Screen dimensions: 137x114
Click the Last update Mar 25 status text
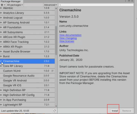point(15,111)
